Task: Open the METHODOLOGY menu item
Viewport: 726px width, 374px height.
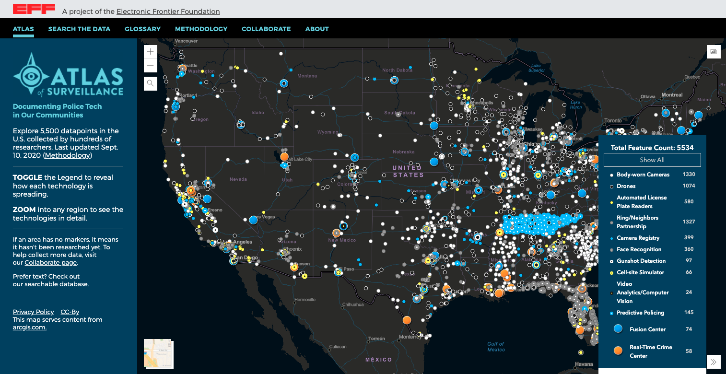Action: [201, 29]
